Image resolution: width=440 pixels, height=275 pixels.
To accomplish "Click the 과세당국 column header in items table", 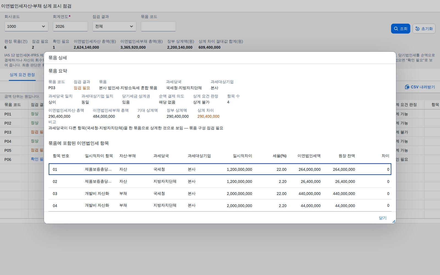I will tap(161, 156).
